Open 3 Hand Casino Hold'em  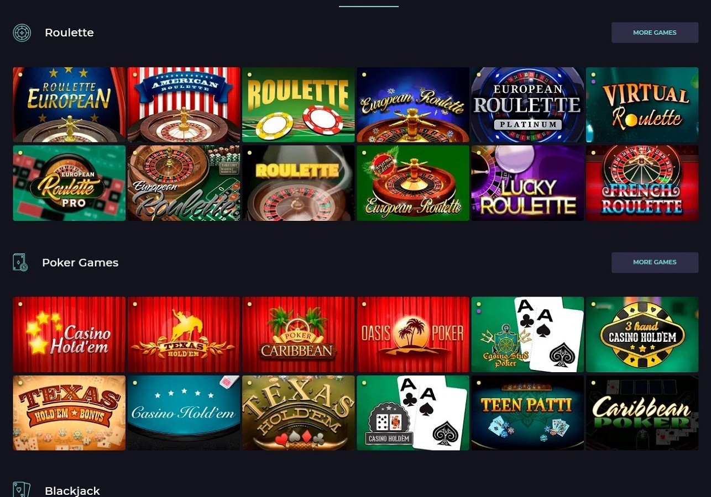point(642,335)
